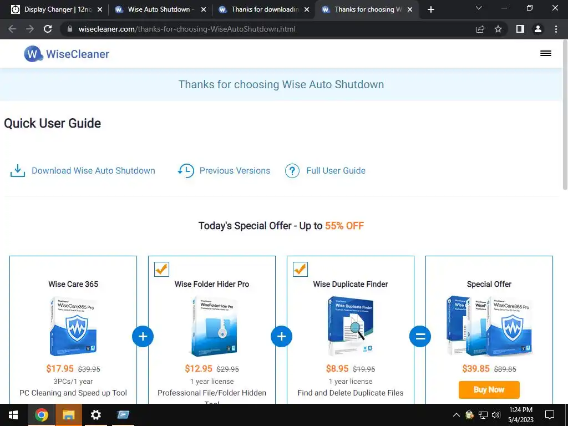Uncheck the Wise Duplicate Finder checkbox
This screenshot has height=426, width=568.
pyautogui.click(x=300, y=269)
